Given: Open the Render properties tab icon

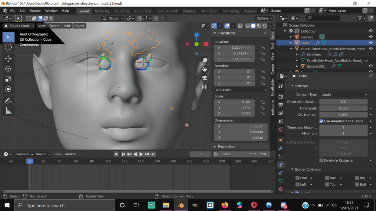Looking at the screenshot, I should tap(281, 96).
